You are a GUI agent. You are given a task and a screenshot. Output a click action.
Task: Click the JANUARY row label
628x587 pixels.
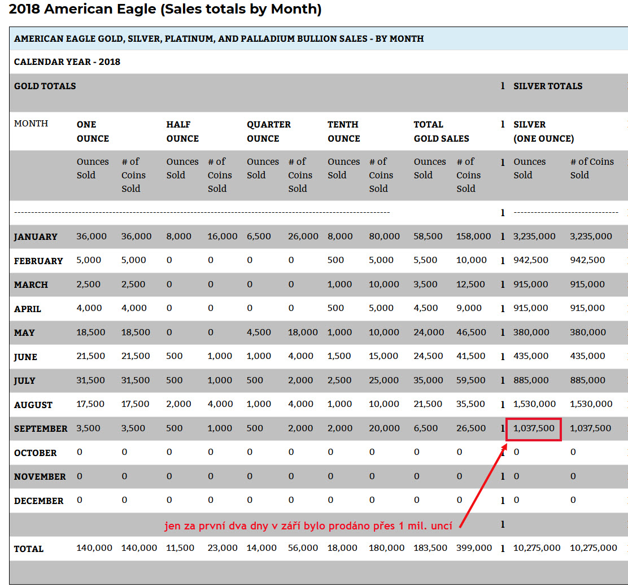(36, 236)
